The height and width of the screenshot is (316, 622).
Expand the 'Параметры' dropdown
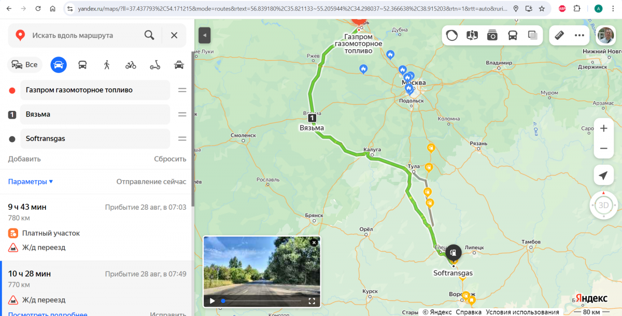click(x=31, y=182)
